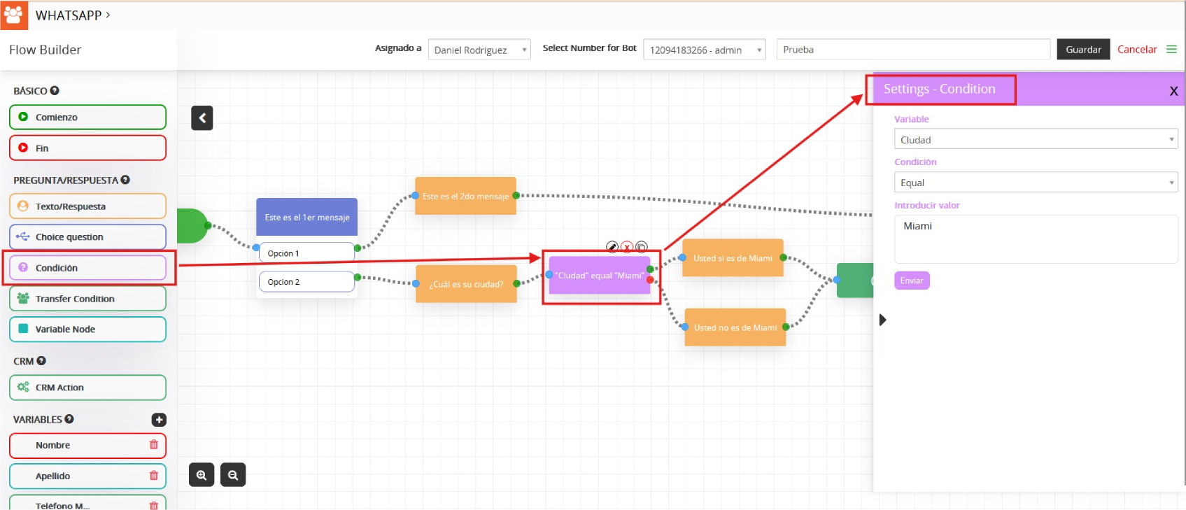Click the edit pencil icon above the condition node
This screenshot has width=1186, height=510.
pyautogui.click(x=612, y=247)
